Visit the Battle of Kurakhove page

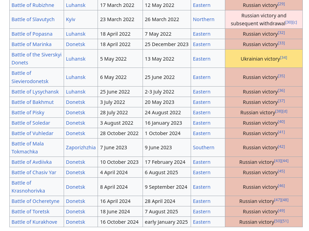[34, 222]
